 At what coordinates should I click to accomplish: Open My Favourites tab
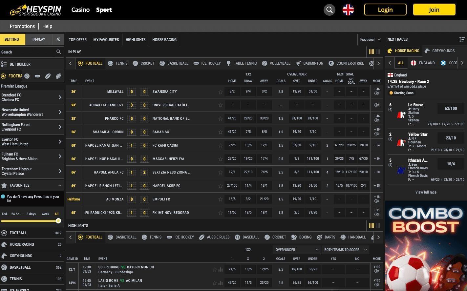click(106, 40)
